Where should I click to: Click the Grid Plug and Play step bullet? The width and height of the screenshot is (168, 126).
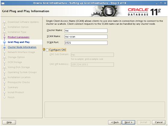[5, 42]
